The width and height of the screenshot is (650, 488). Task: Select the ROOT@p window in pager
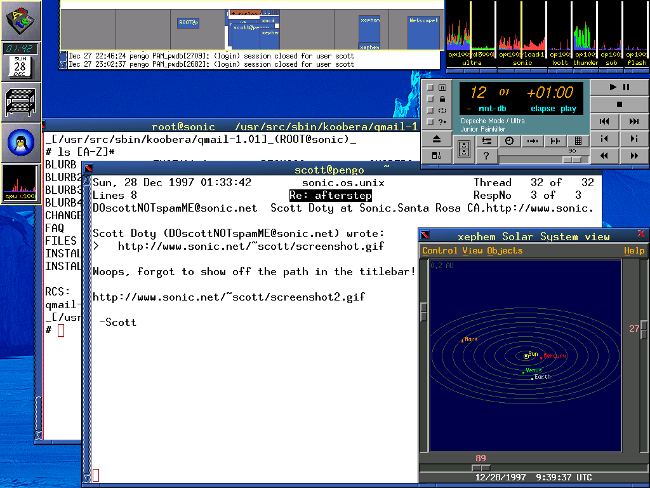[188, 22]
